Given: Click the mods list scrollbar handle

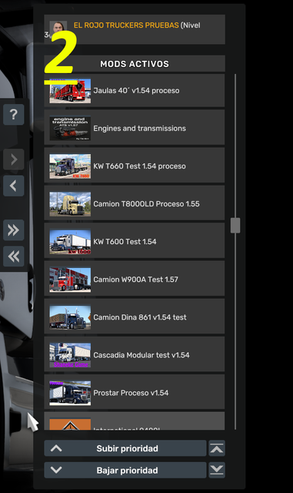Looking at the screenshot, I should [235, 226].
